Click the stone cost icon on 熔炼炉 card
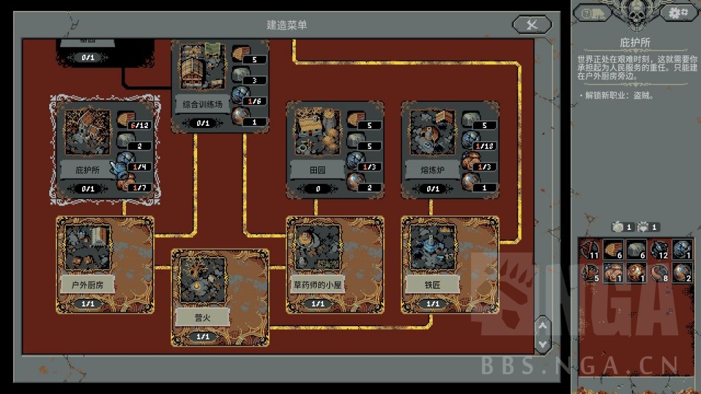Image resolution: width=701 pixels, height=394 pixels. [471, 120]
